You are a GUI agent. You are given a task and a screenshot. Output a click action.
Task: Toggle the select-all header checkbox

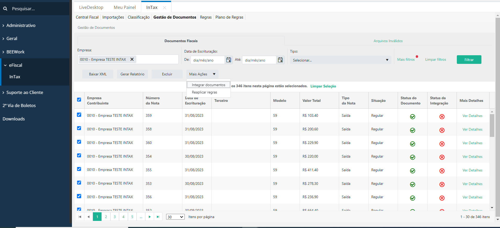point(79,99)
